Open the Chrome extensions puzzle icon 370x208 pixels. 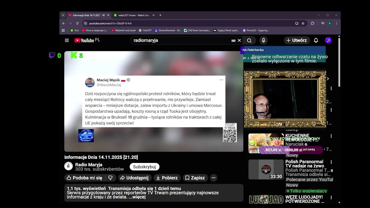pyautogui.click(x=312, y=23)
